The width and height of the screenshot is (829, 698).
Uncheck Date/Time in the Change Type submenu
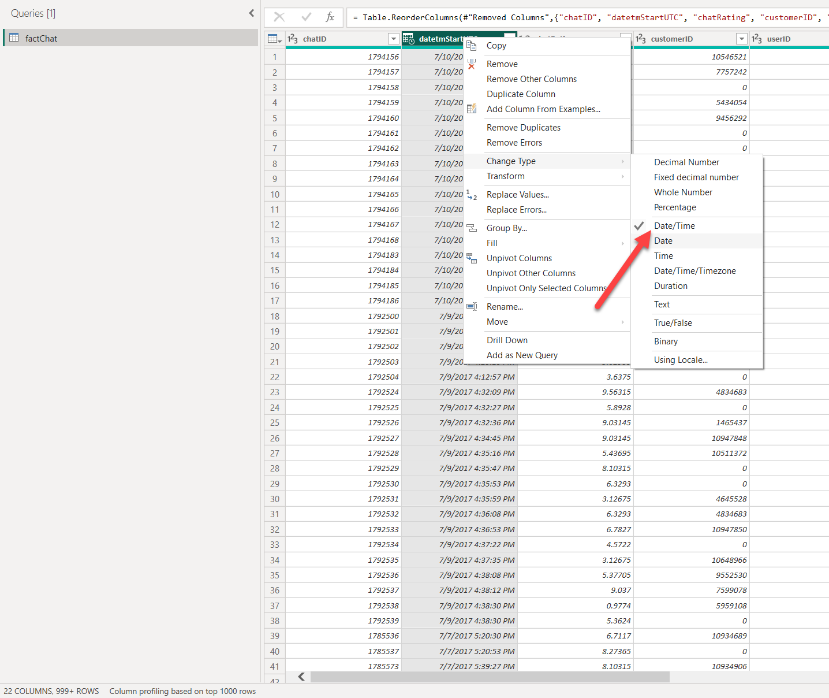click(674, 225)
